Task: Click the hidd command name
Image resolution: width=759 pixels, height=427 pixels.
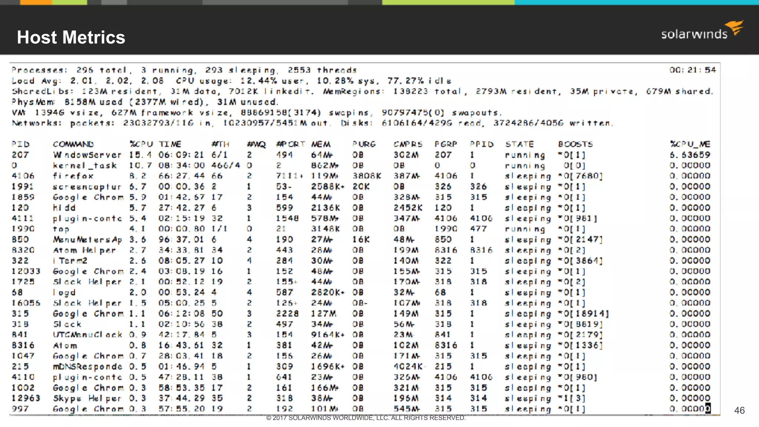Action: 64,208
